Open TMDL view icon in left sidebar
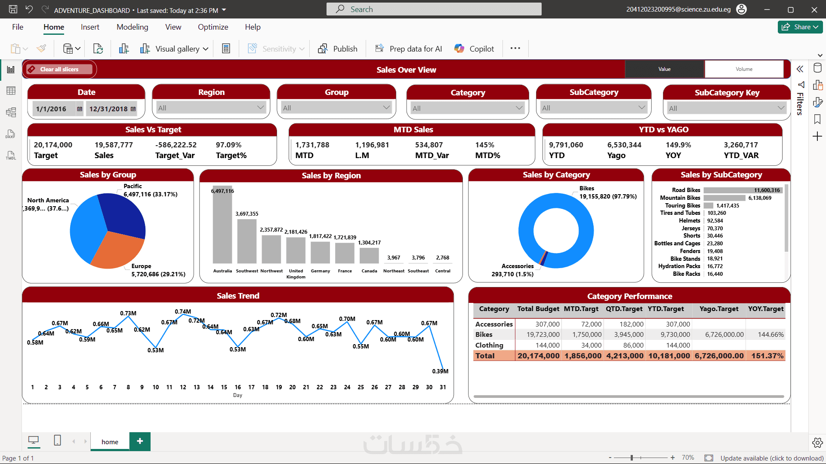The width and height of the screenshot is (826, 464). point(11,156)
